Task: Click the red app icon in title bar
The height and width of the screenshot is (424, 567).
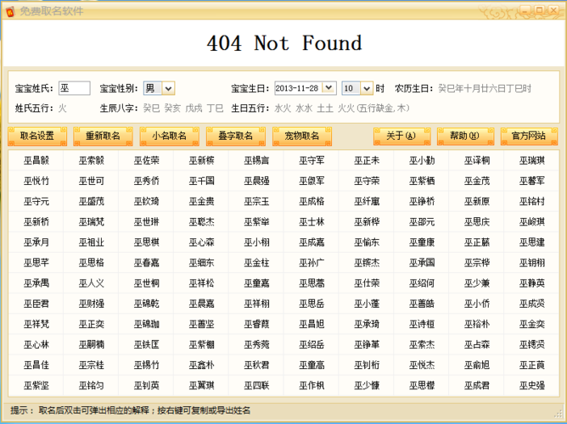Action: [x=10, y=11]
